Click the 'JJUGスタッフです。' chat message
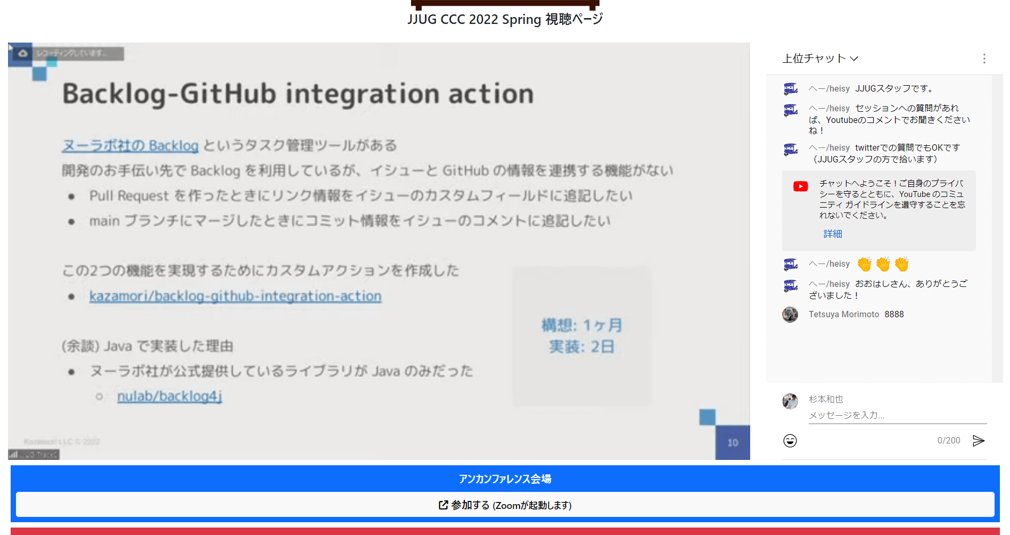 894,88
